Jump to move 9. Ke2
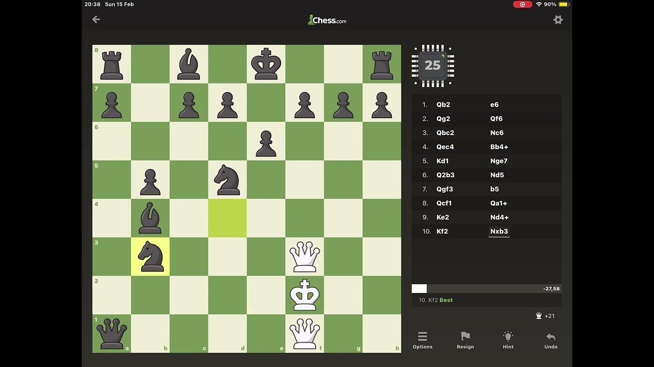This screenshot has height=367, width=654. (x=442, y=217)
